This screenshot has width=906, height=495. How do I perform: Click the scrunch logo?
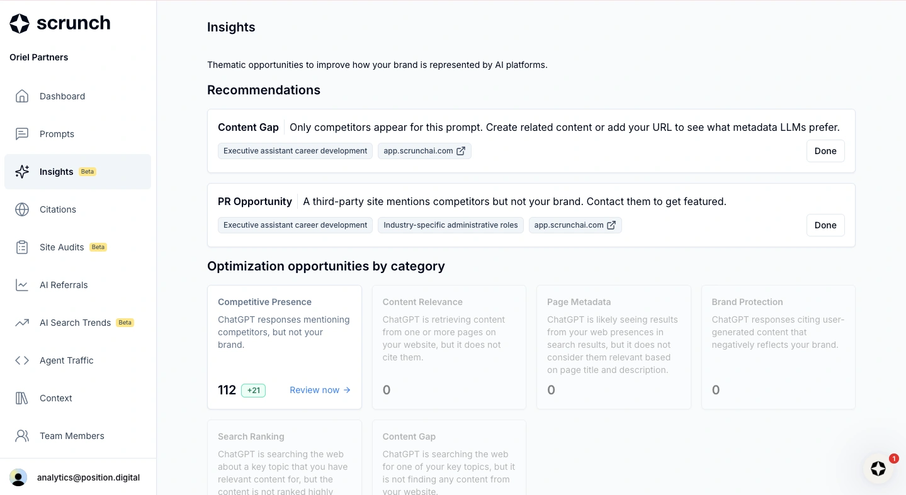coord(60,23)
